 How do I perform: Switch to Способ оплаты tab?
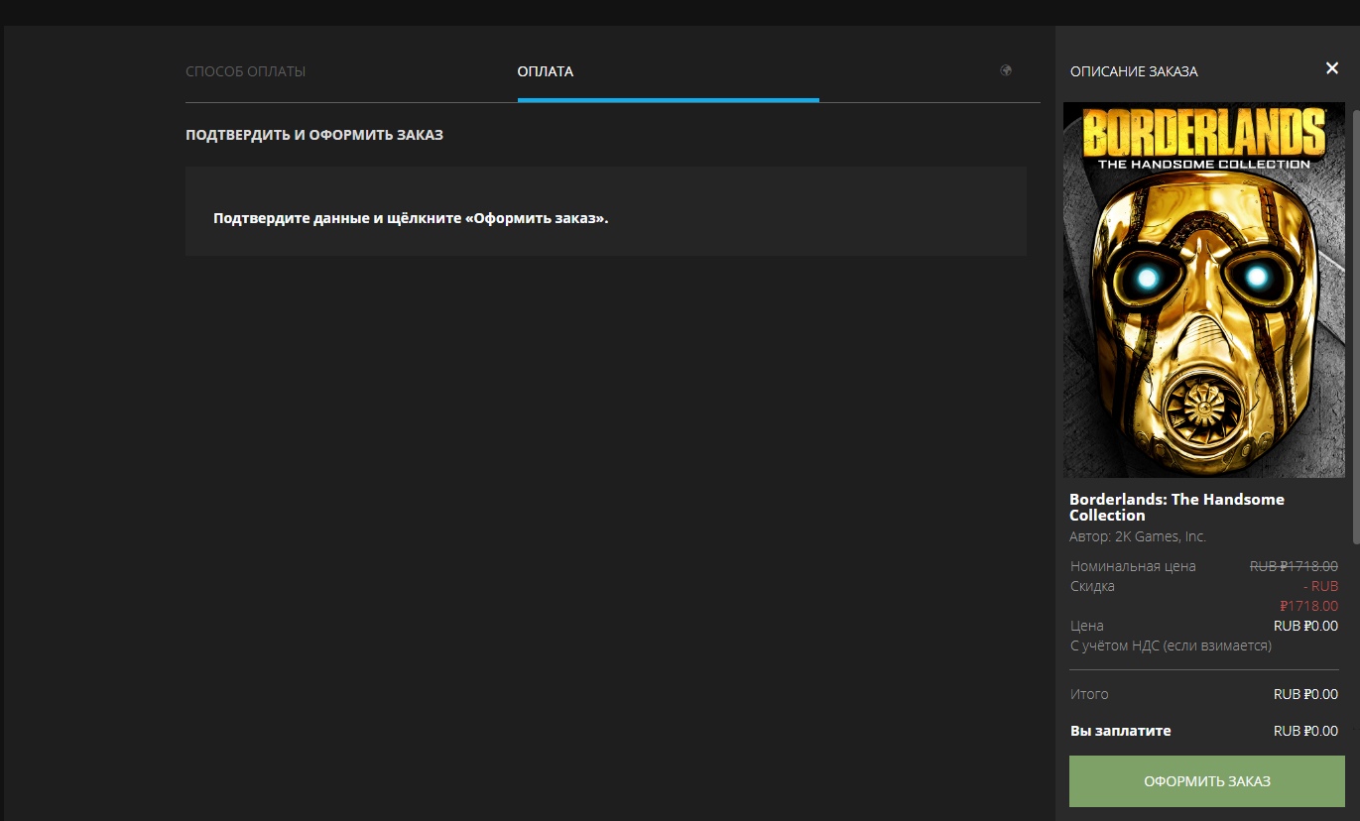point(245,71)
